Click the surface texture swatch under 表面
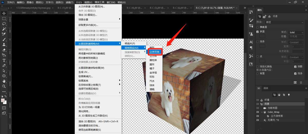 click(262, 36)
